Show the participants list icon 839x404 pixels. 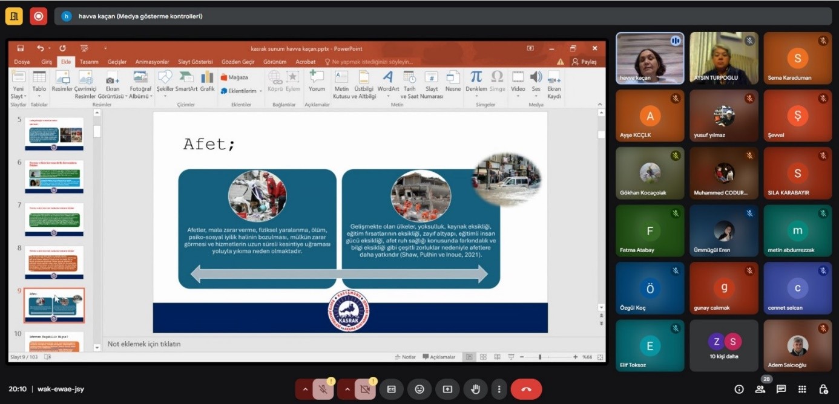coord(760,389)
